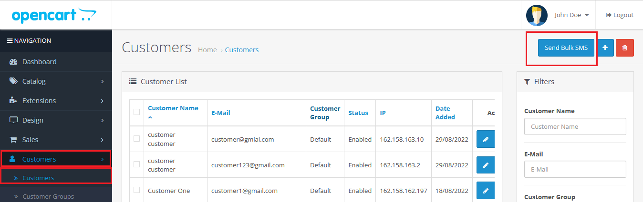Open Dashboard in the navigation sidebar

(x=56, y=62)
